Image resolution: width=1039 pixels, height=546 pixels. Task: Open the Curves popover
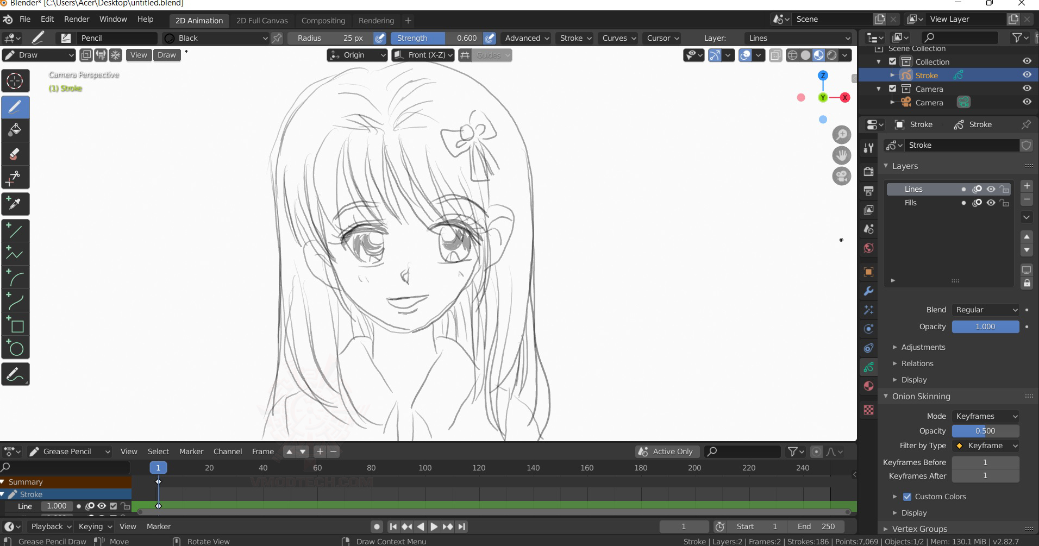coord(617,38)
